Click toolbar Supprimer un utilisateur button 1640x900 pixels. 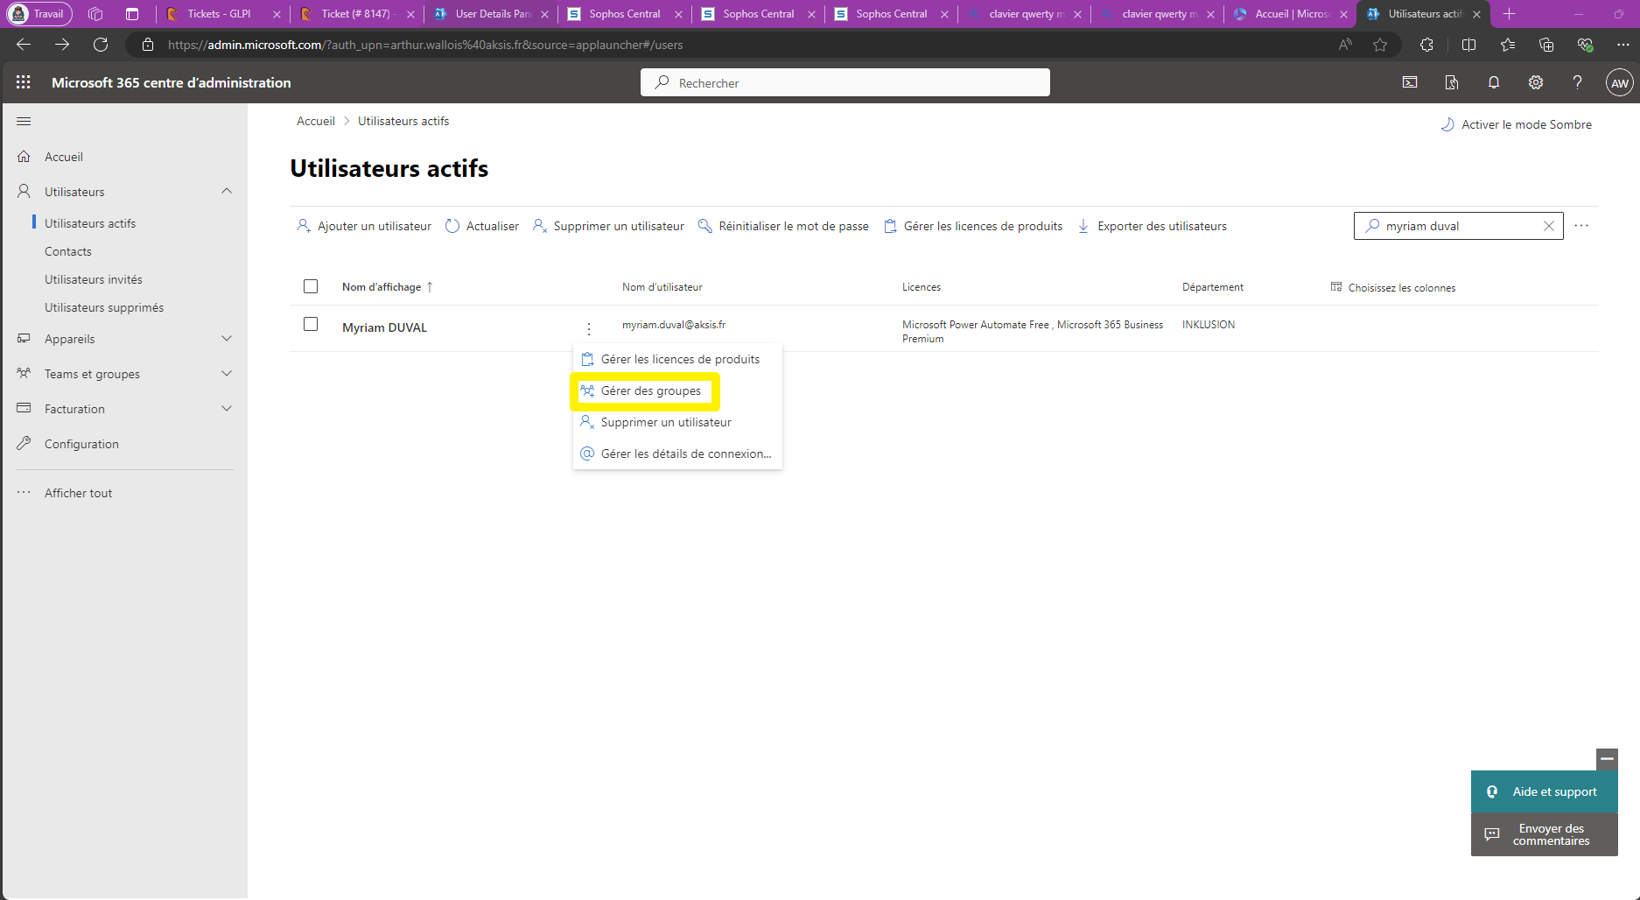(608, 226)
